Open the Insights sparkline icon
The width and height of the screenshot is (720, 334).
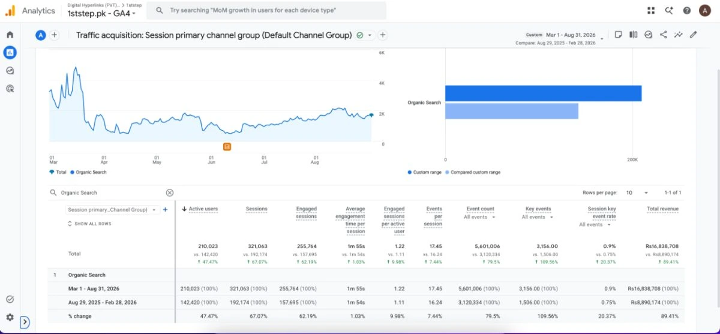coord(678,35)
